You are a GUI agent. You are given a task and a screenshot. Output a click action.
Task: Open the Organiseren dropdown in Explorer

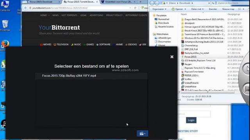(x=159, y=9)
